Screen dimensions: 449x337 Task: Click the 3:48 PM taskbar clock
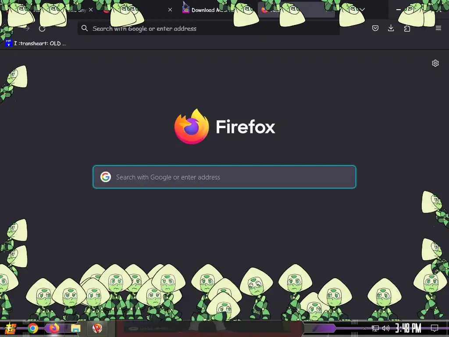(408, 328)
